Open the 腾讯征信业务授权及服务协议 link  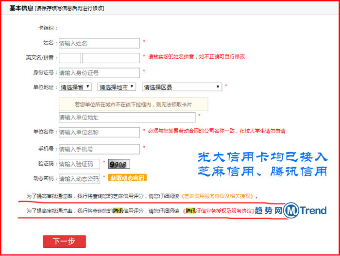219,211
